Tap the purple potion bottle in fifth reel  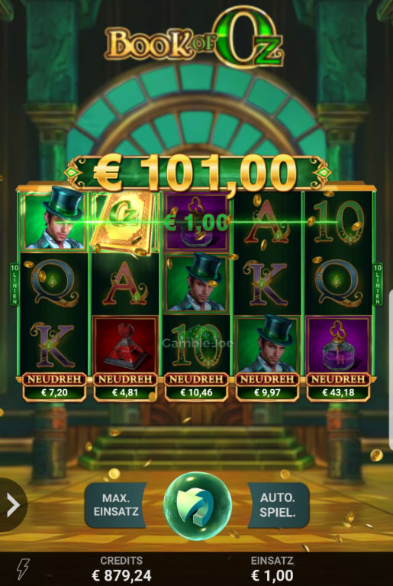[x=338, y=345]
